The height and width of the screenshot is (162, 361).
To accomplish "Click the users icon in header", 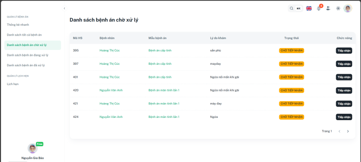I will [329, 9].
